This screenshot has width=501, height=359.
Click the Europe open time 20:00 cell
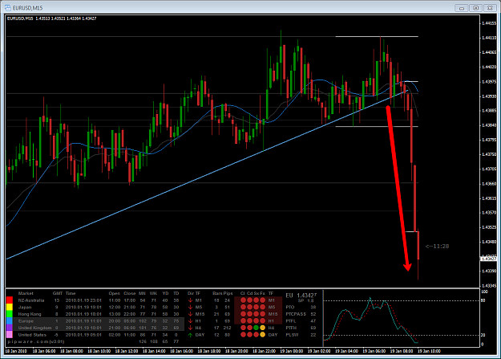click(115, 321)
